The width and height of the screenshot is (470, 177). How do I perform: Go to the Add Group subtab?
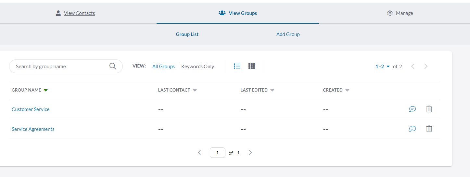(x=288, y=34)
